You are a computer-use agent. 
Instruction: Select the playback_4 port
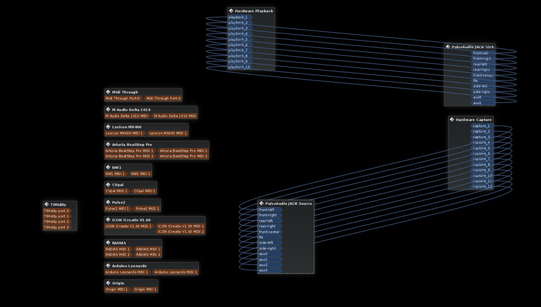coord(240,34)
